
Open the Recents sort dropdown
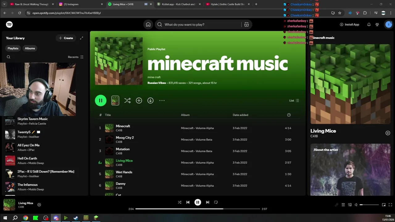pos(76,57)
